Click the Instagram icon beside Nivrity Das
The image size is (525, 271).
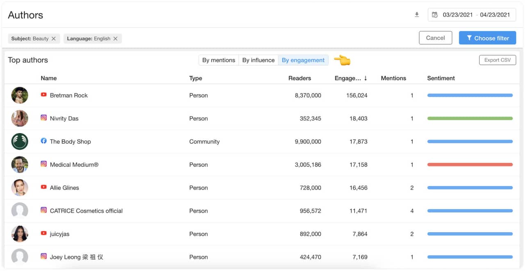[43, 117]
